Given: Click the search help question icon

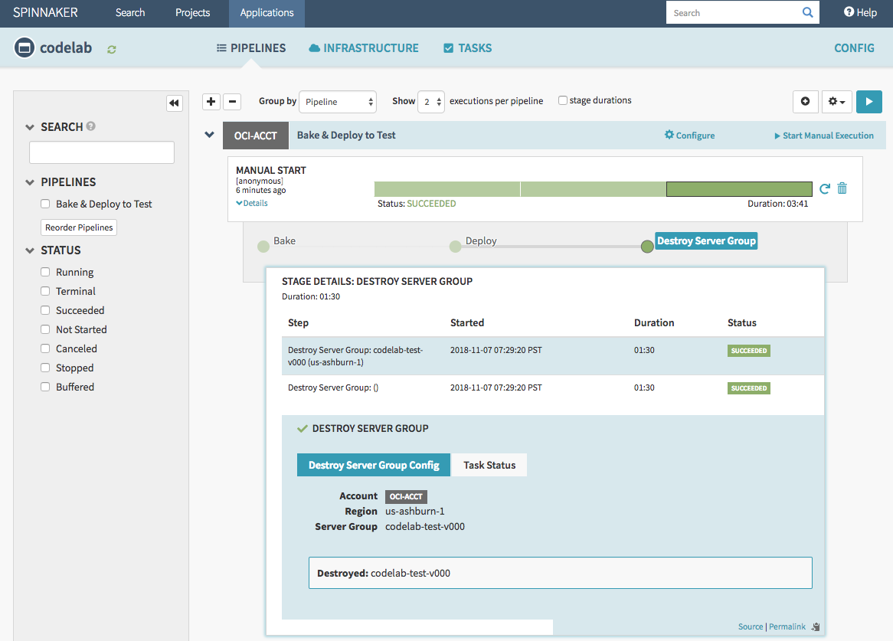Looking at the screenshot, I should 90,126.
